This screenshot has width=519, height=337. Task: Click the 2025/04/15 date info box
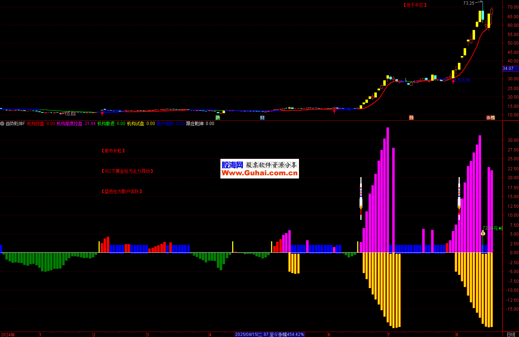click(270, 335)
